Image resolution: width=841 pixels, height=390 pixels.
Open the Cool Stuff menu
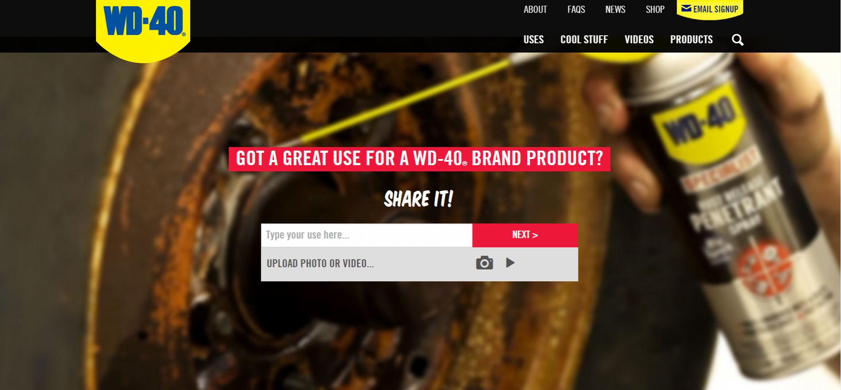click(584, 39)
